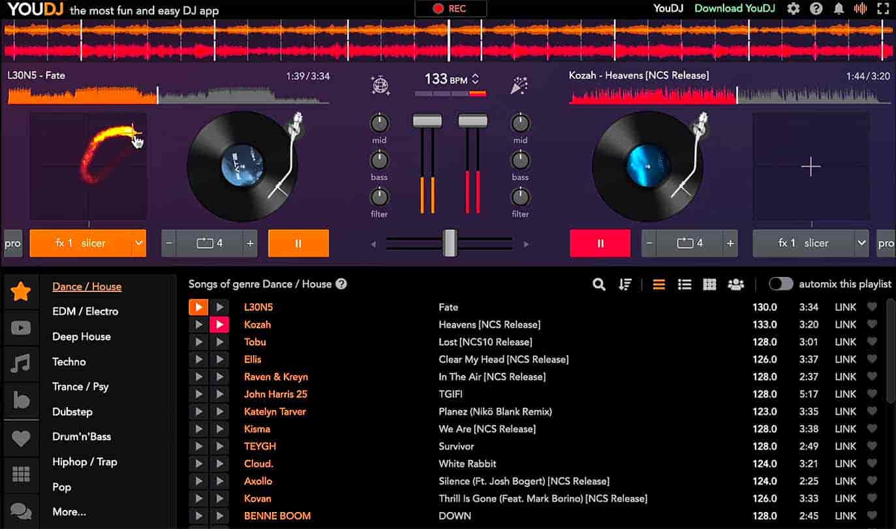The height and width of the screenshot is (529, 896).
Task: Open the favorites heart icon in sidebar
Action: click(x=21, y=438)
